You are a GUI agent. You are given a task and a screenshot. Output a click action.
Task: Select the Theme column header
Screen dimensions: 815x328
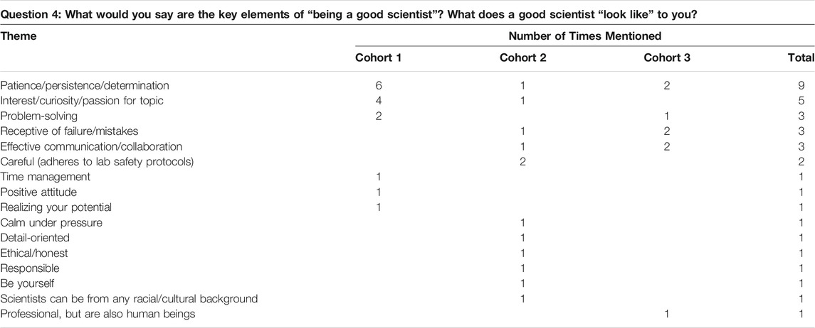[x=19, y=36]
